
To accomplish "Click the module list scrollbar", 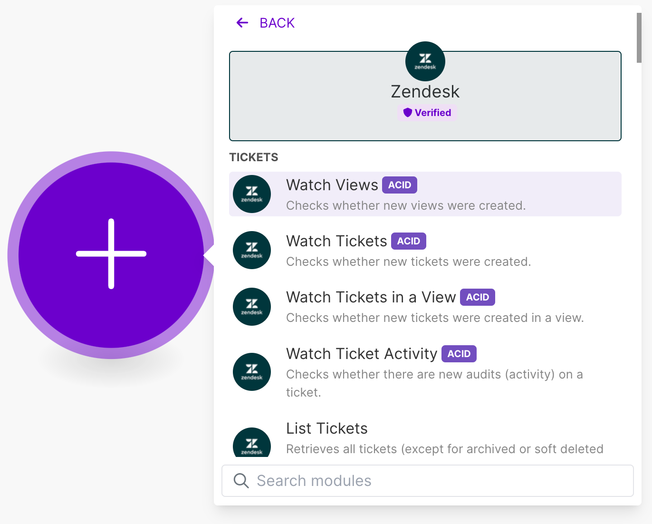I will pyautogui.click(x=639, y=38).
